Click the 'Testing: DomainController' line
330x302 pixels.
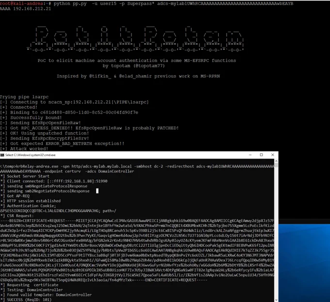pos(32,290)
